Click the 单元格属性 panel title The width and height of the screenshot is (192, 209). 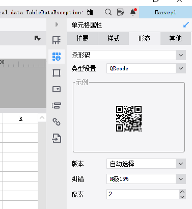[x=87, y=25]
